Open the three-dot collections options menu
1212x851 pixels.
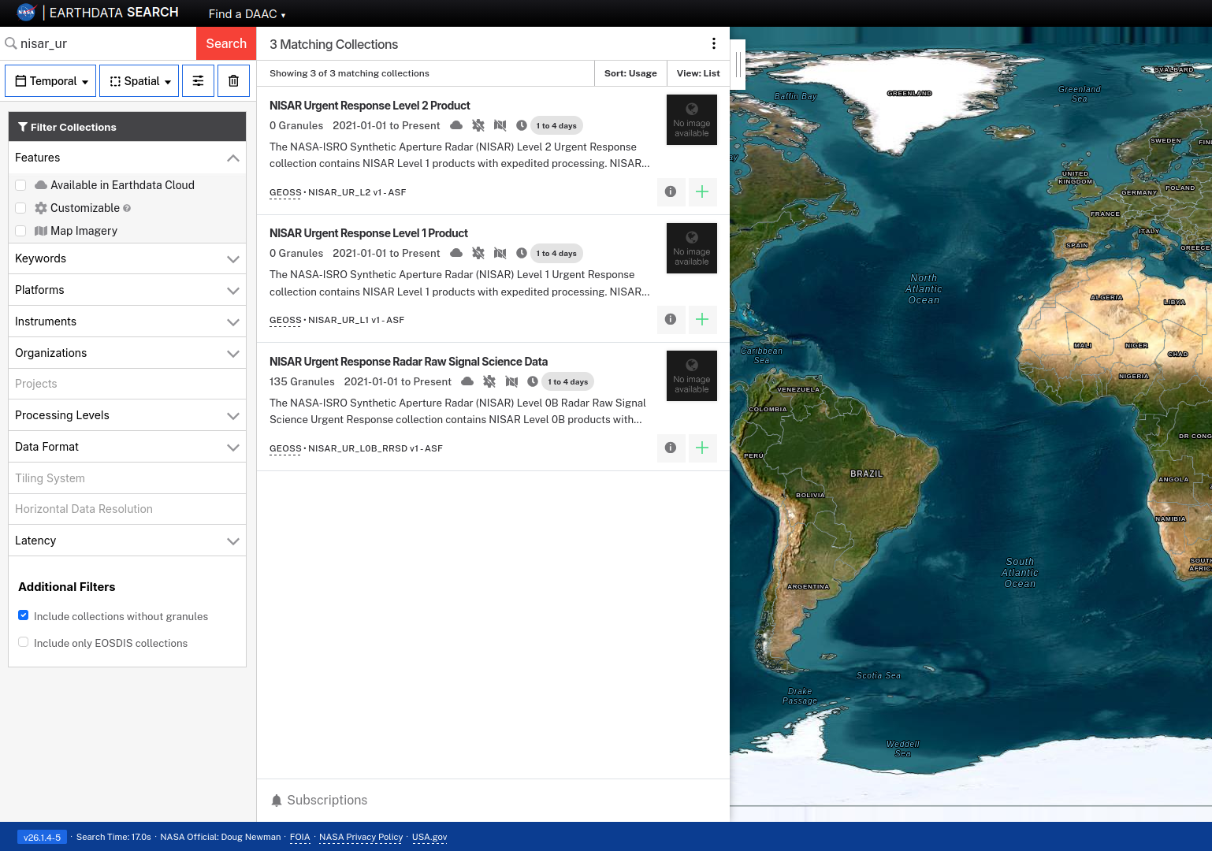click(714, 43)
